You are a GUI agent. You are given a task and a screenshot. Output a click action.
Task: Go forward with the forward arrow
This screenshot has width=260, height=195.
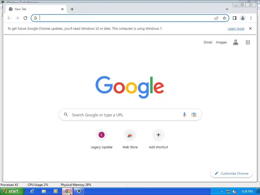point(17,18)
